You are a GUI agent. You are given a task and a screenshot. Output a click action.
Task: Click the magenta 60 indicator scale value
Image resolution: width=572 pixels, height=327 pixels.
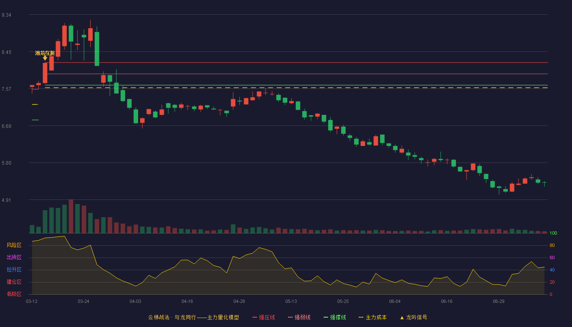(552, 258)
